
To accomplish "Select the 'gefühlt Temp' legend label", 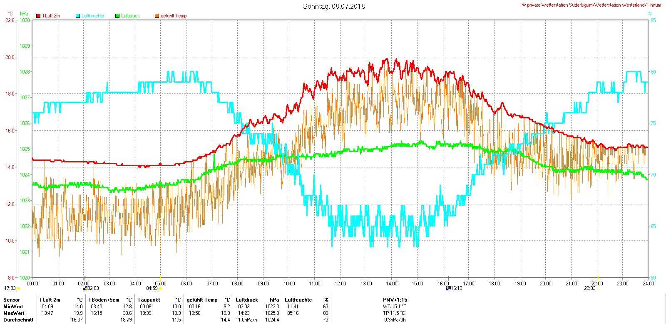I will click(x=174, y=16).
